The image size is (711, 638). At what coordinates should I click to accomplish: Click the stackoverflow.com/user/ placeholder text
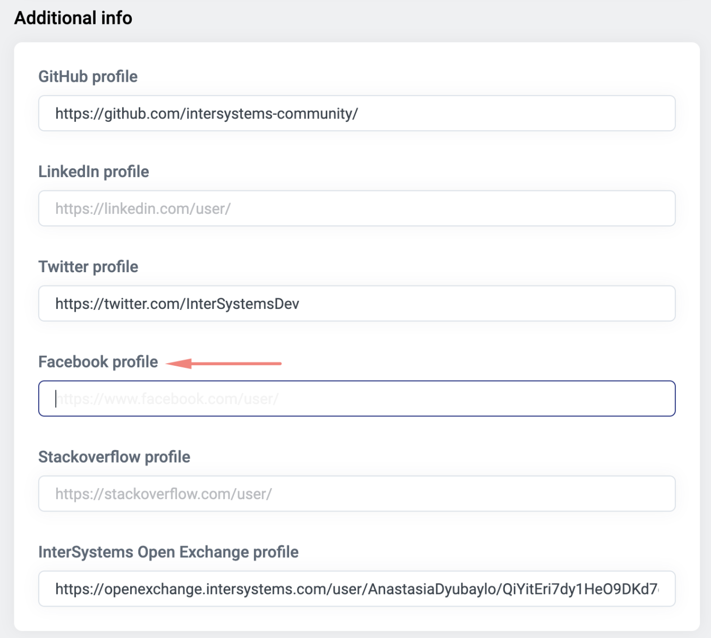pyautogui.click(x=164, y=494)
